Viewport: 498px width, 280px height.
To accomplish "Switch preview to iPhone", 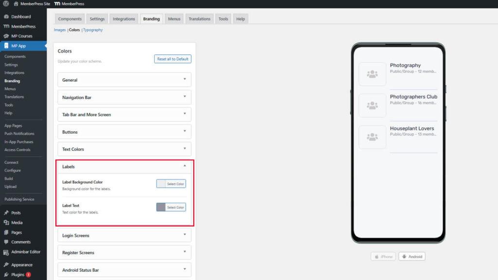I will click(x=383, y=257).
